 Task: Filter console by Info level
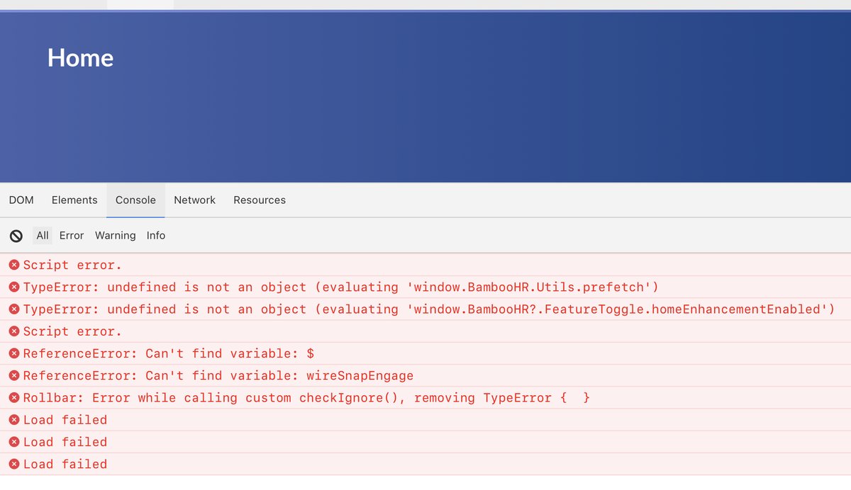point(156,236)
